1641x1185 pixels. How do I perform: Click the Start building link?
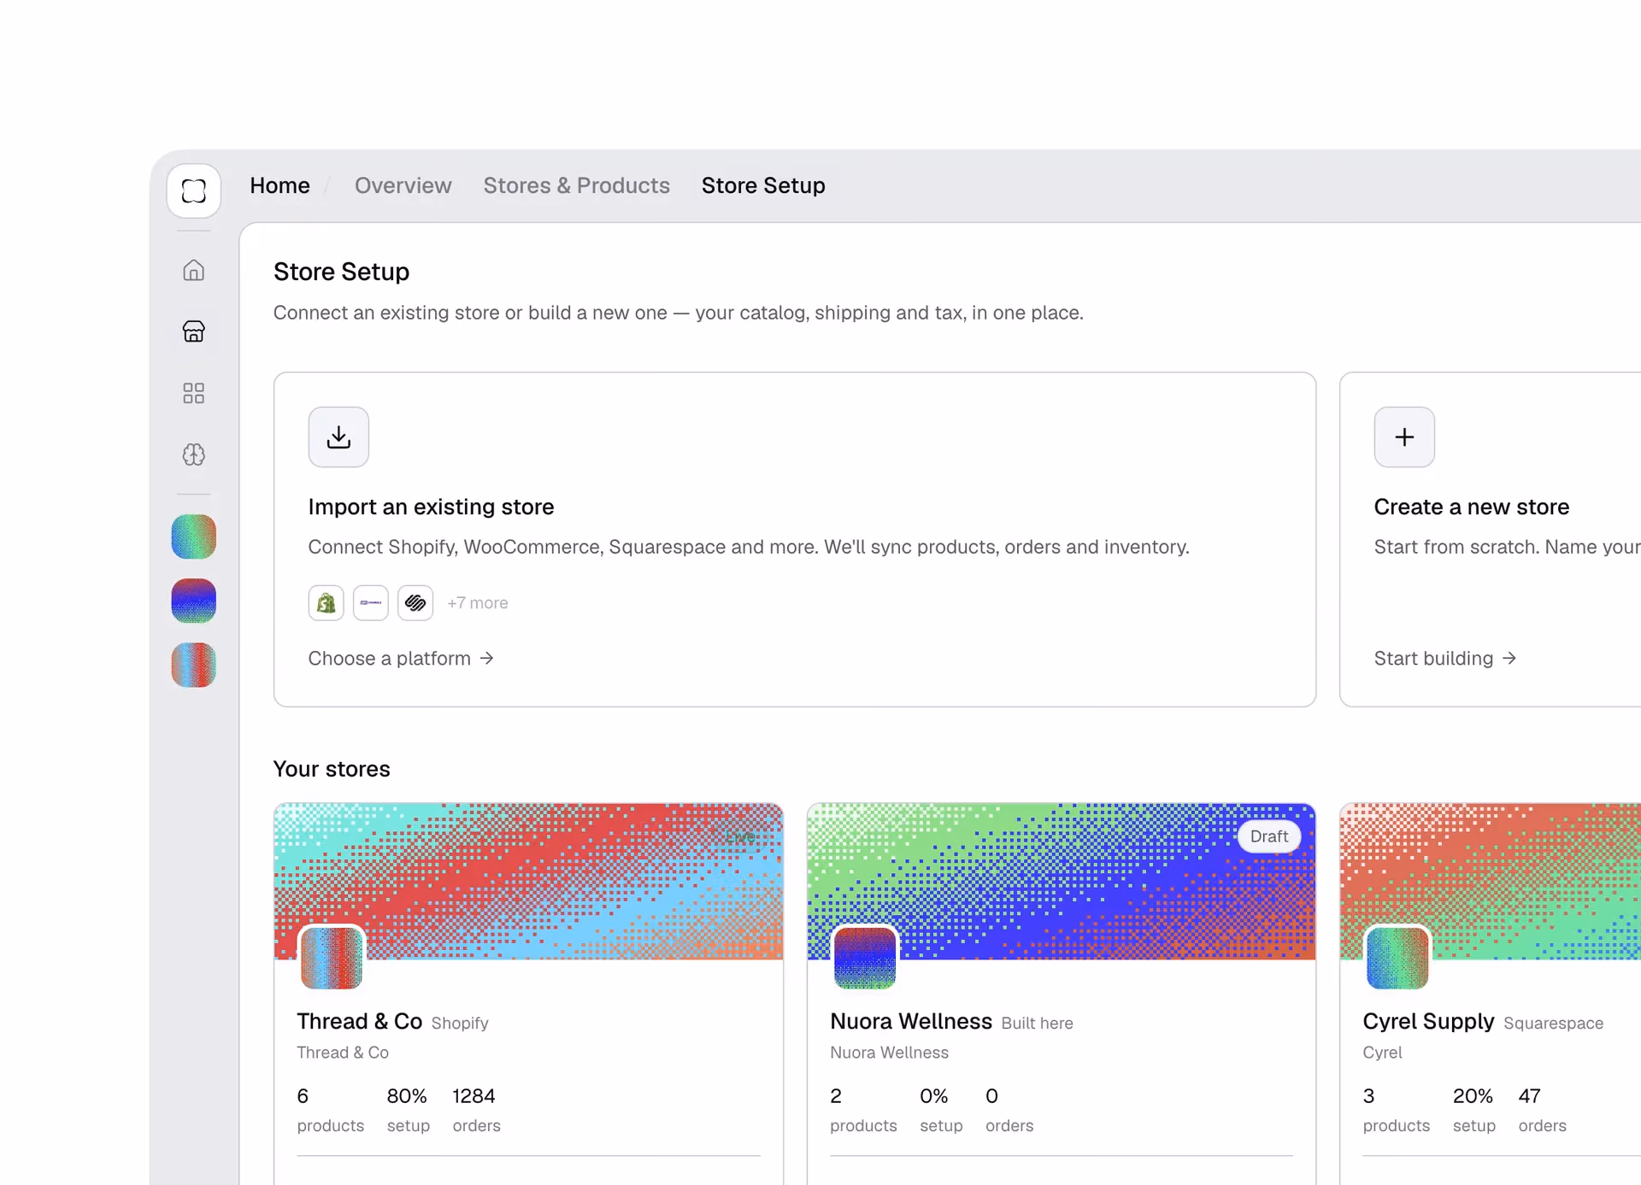(x=1445, y=659)
